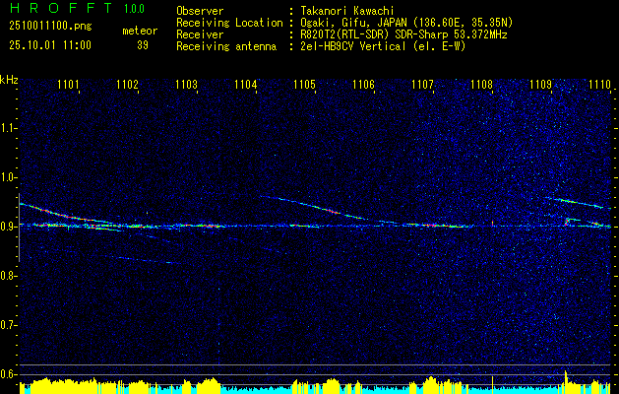Select the 2el-HB9CV Vertical antenna text
Image resolution: width=619 pixels, height=394 pixels.
353,46
